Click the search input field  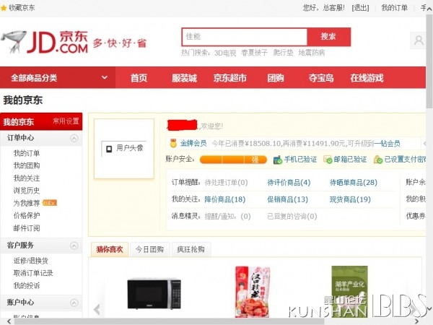pyautogui.click(x=245, y=37)
